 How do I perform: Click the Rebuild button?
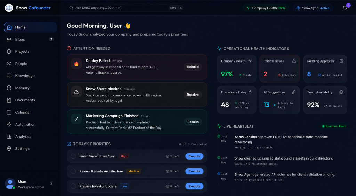coord(193,67)
